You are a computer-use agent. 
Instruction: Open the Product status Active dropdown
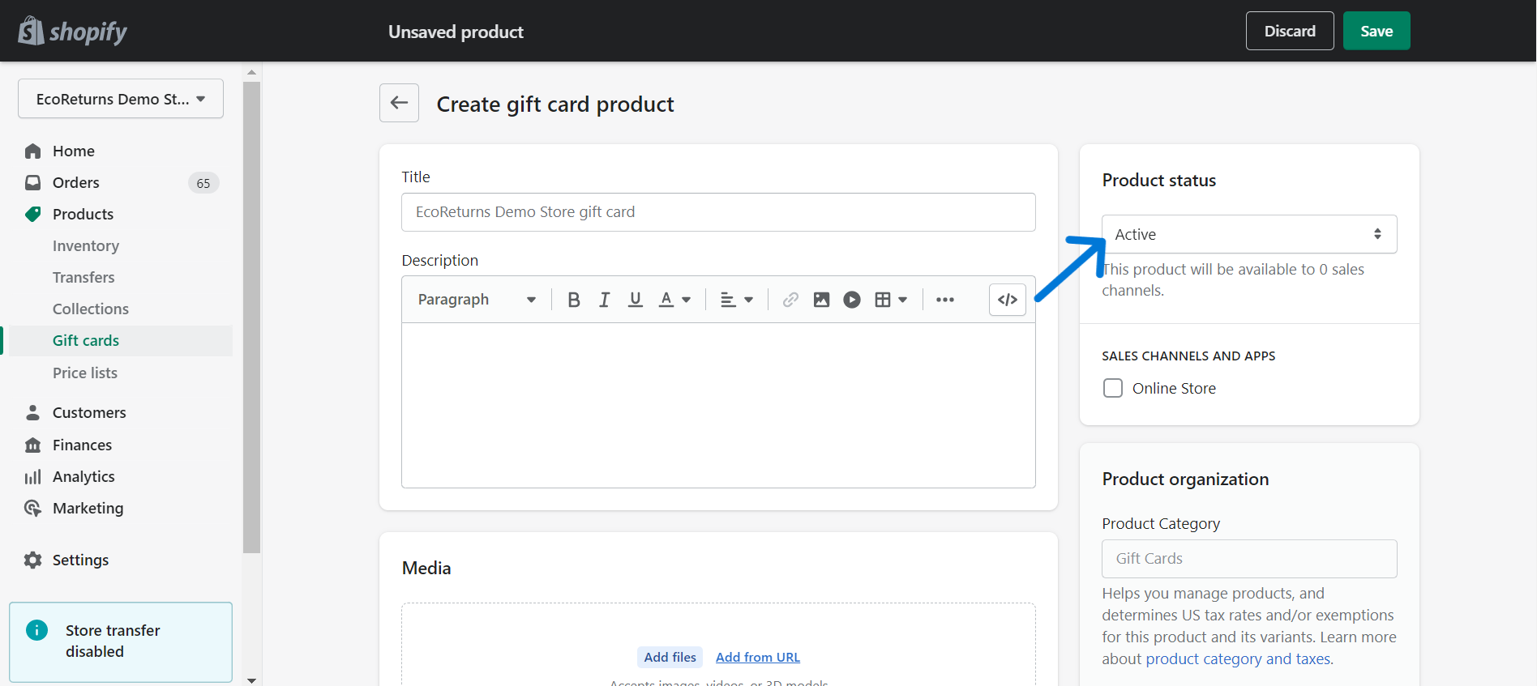pos(1248,234)
